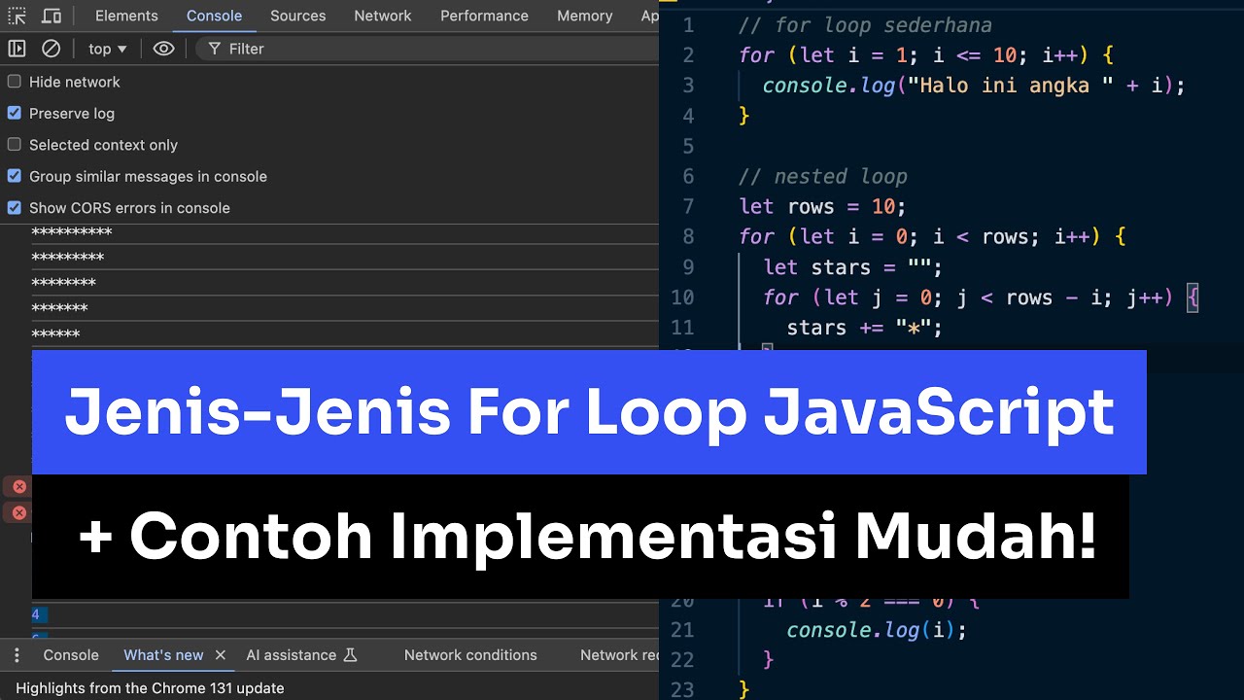The image size is (1244, 700).
Task: Create a live expression with the eye icon
Action: 163,49
